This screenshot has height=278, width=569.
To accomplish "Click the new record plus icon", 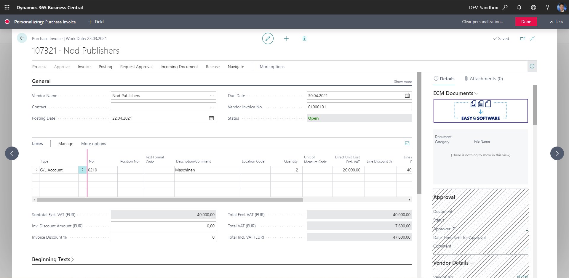I will [286, 38].
